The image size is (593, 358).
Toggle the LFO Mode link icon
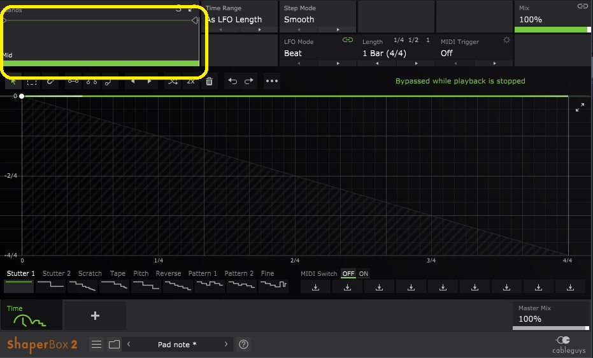pyautogui.click(x=348, y=40)
